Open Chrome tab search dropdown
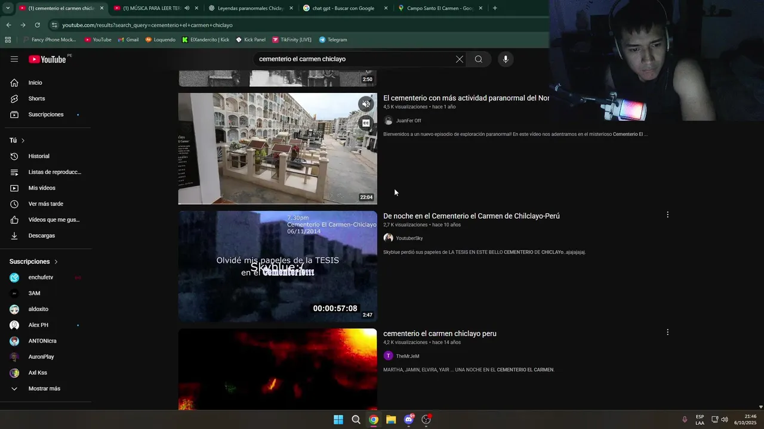This screenshot has height=429, width=764. click(7, 8)
